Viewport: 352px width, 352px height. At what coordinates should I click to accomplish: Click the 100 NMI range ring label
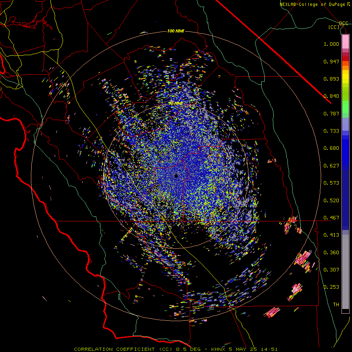pos(176,31)
